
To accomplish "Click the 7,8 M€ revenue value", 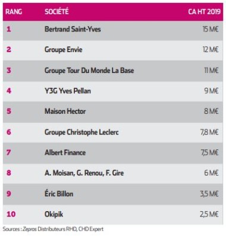I will click(209, 132).
